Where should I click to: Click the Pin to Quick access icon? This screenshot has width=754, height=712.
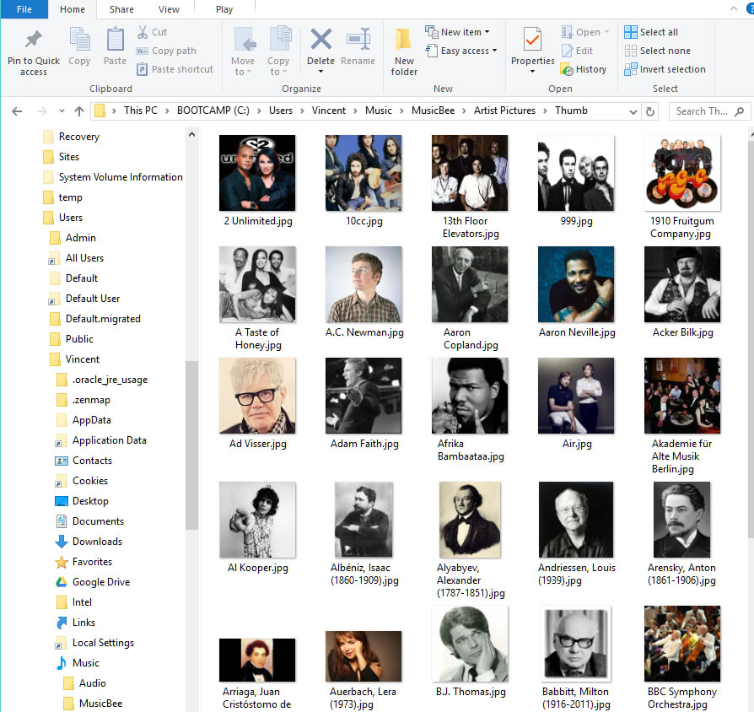click(33, 40)
